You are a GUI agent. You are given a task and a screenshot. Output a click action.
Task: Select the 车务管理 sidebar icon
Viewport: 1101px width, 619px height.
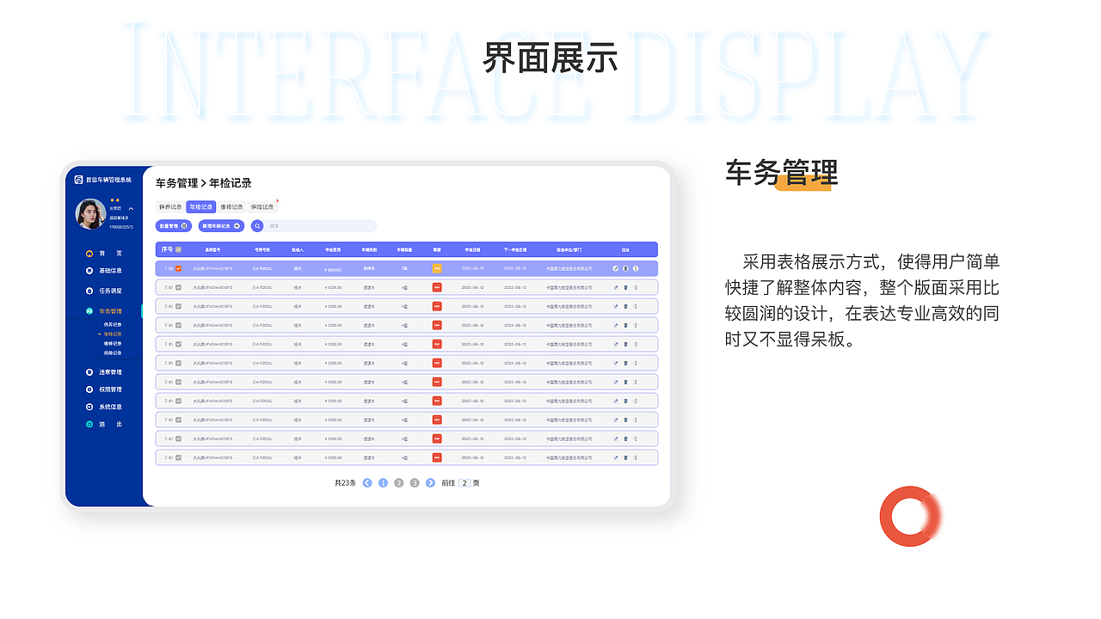pos(89,309)
